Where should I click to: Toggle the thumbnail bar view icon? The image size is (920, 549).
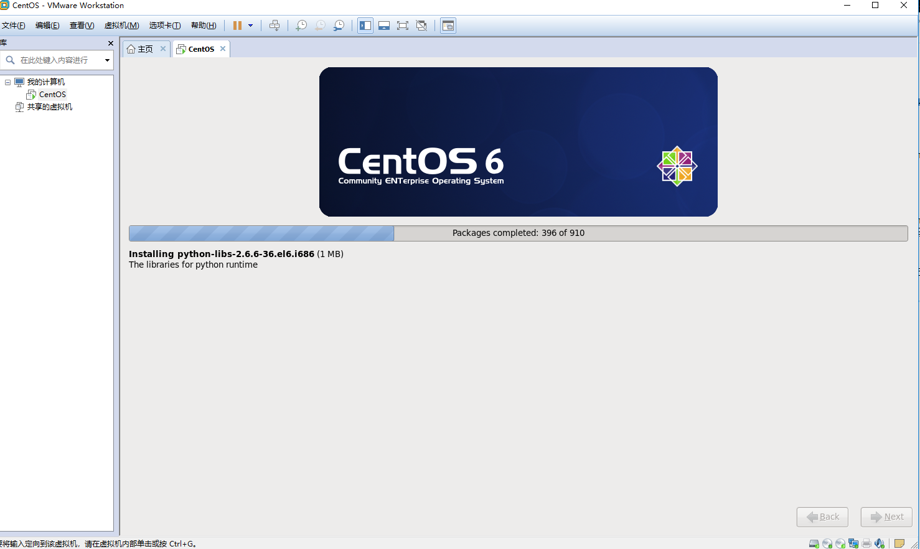[x=384, y=26]
